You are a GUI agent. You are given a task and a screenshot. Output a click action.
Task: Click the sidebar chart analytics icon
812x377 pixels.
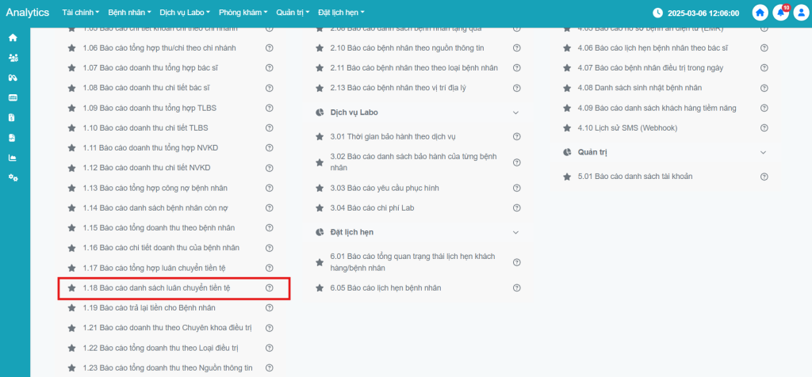[13, 158]
